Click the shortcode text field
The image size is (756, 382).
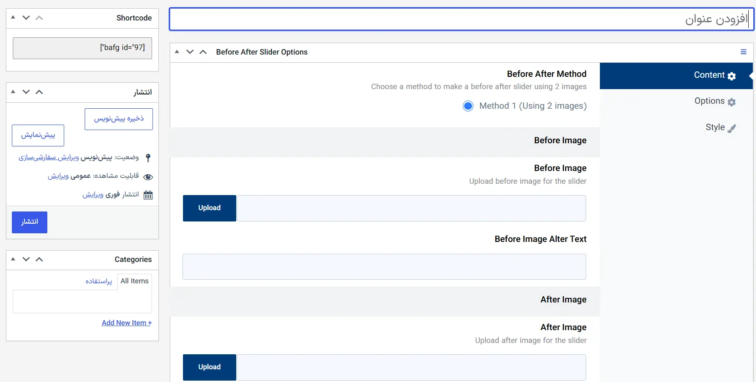82,48
